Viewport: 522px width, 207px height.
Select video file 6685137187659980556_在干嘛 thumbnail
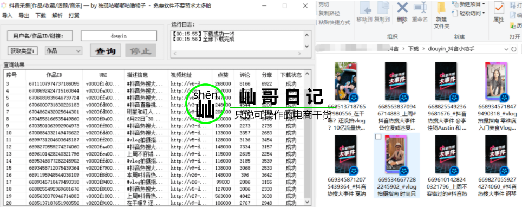[345, 81]
